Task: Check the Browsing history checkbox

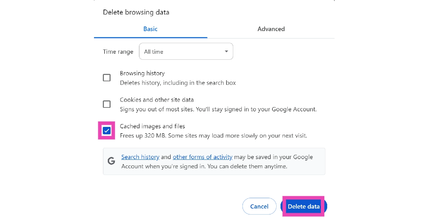Action: [x=107, y=78]
